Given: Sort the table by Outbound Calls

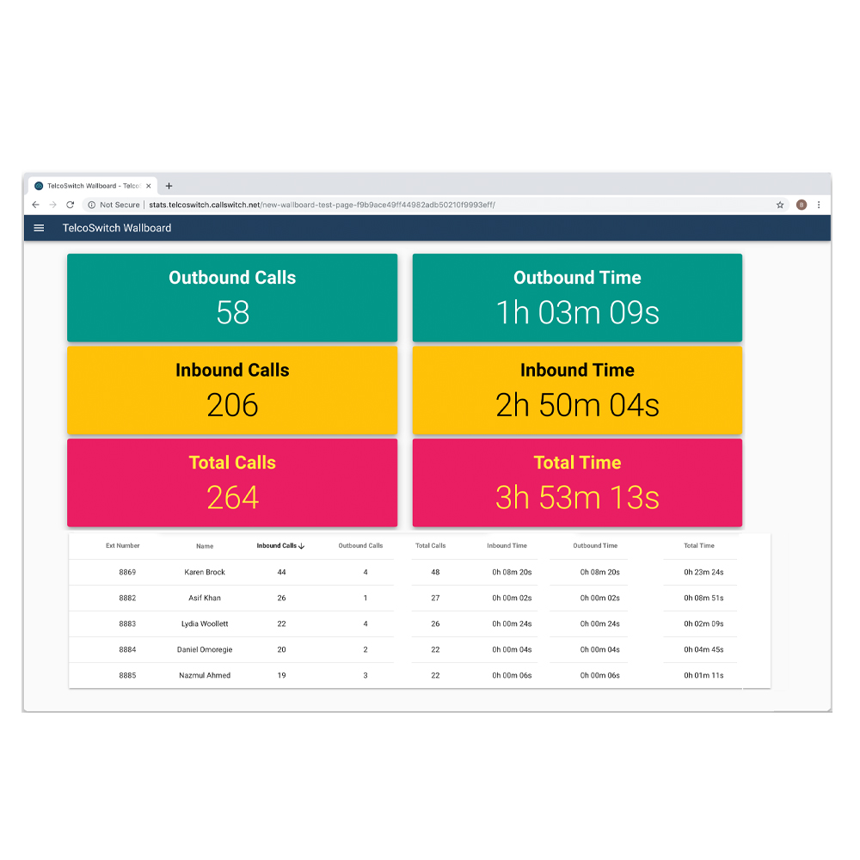Looking at the screenshot, I should (x=360, y=545).
